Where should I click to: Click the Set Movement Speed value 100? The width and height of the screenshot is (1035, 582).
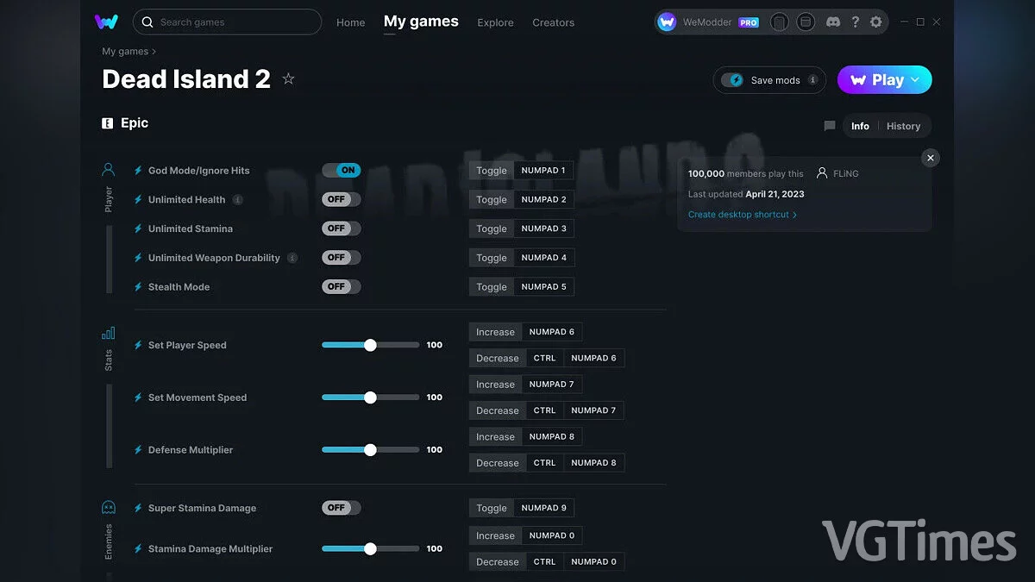pos(435,397)
